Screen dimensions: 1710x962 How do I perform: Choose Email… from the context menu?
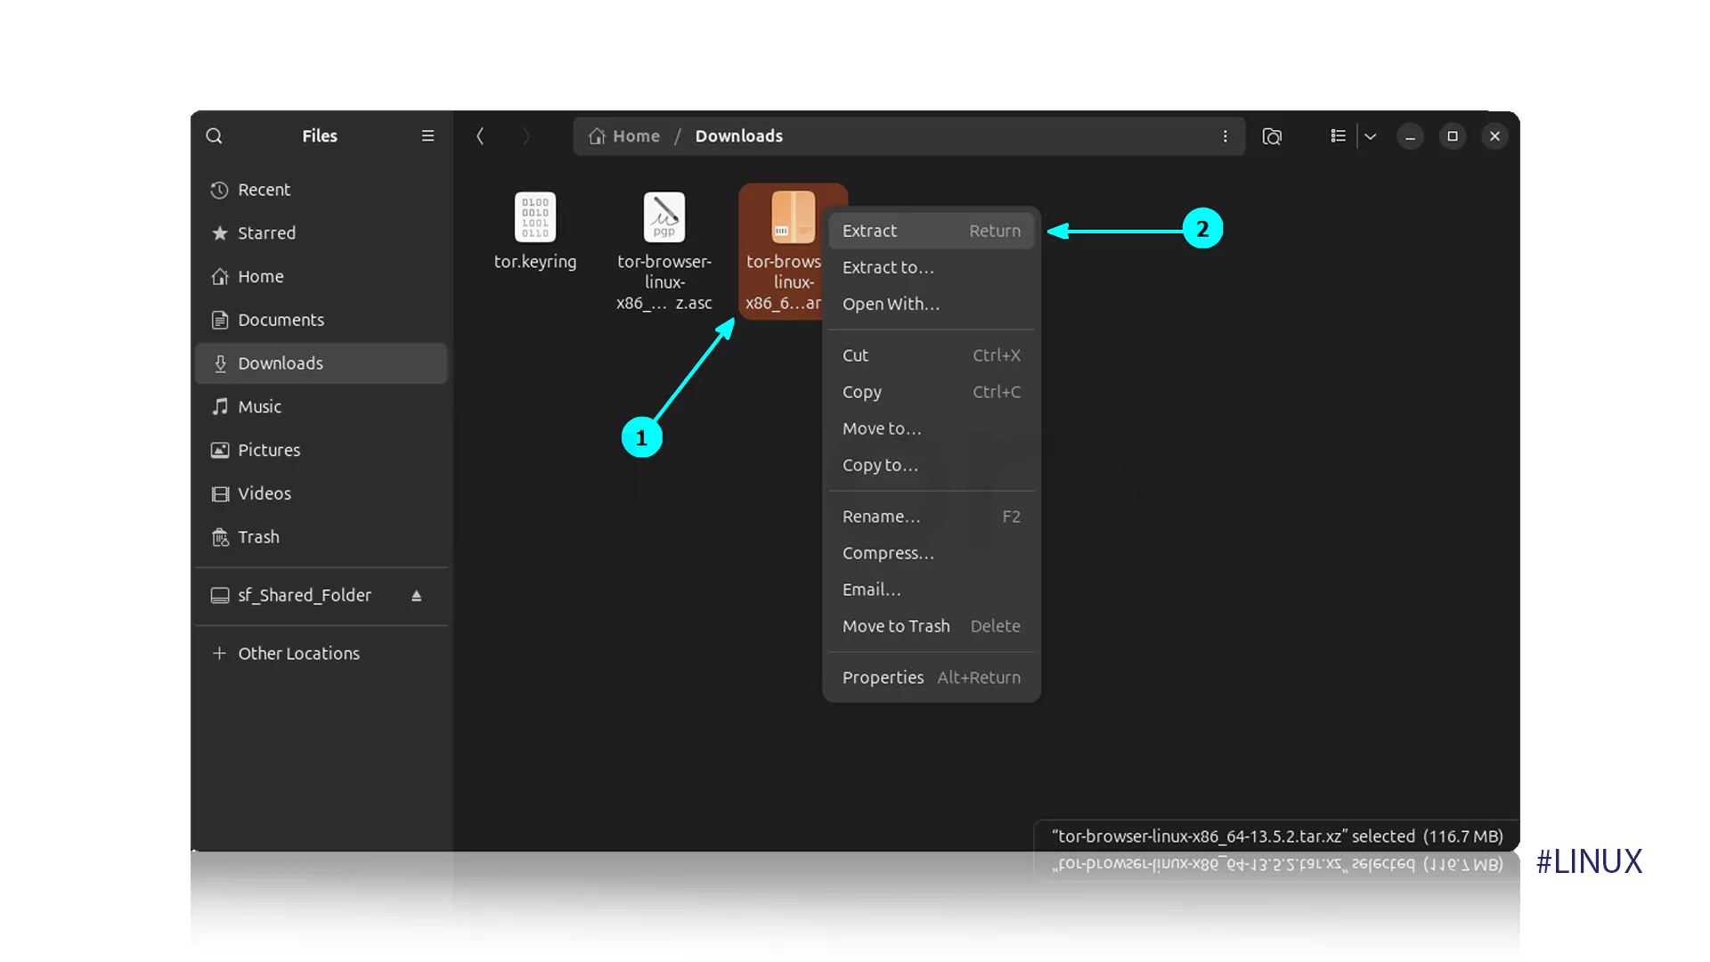(932, 590)
